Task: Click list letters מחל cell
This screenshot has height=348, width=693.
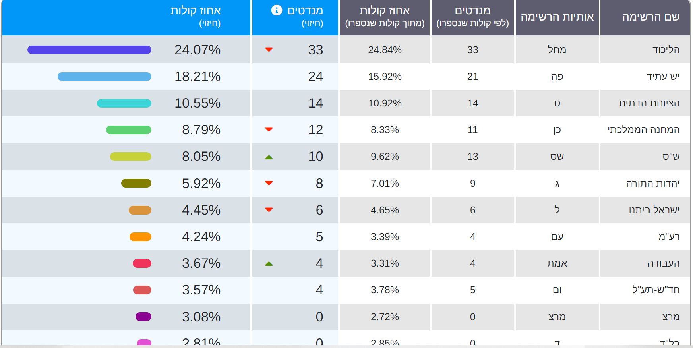Action: coord(557,50)
